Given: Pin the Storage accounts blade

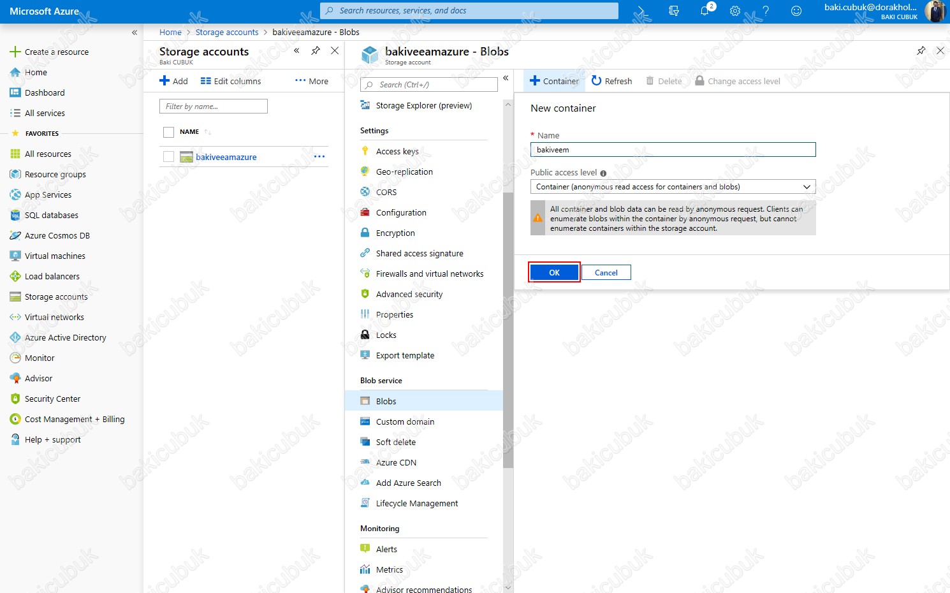Looking at the screenshot, I should tap(316, 51).
